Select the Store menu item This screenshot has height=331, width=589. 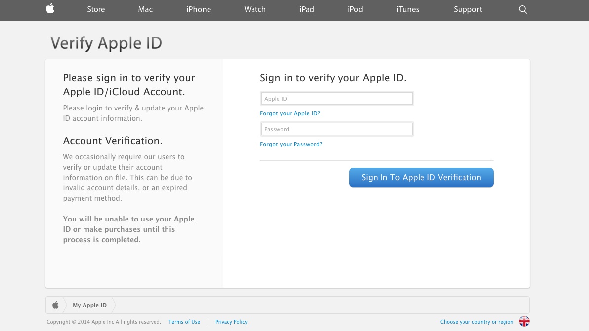pyautogui.click(x=96, y=9)
